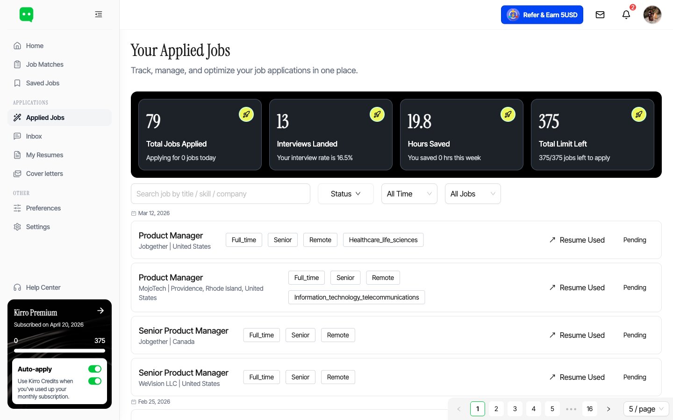Click the Applied Jobs wand icon
The width and height of the screenshot is (673, 420).
click(17, 118)
